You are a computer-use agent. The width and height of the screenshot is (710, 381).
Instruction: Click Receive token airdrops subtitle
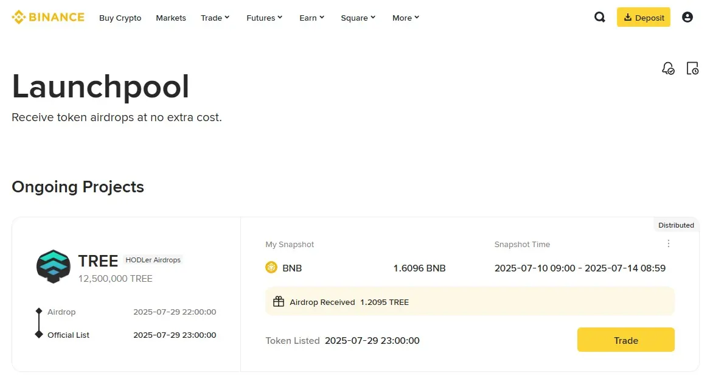tap(117, 117)
